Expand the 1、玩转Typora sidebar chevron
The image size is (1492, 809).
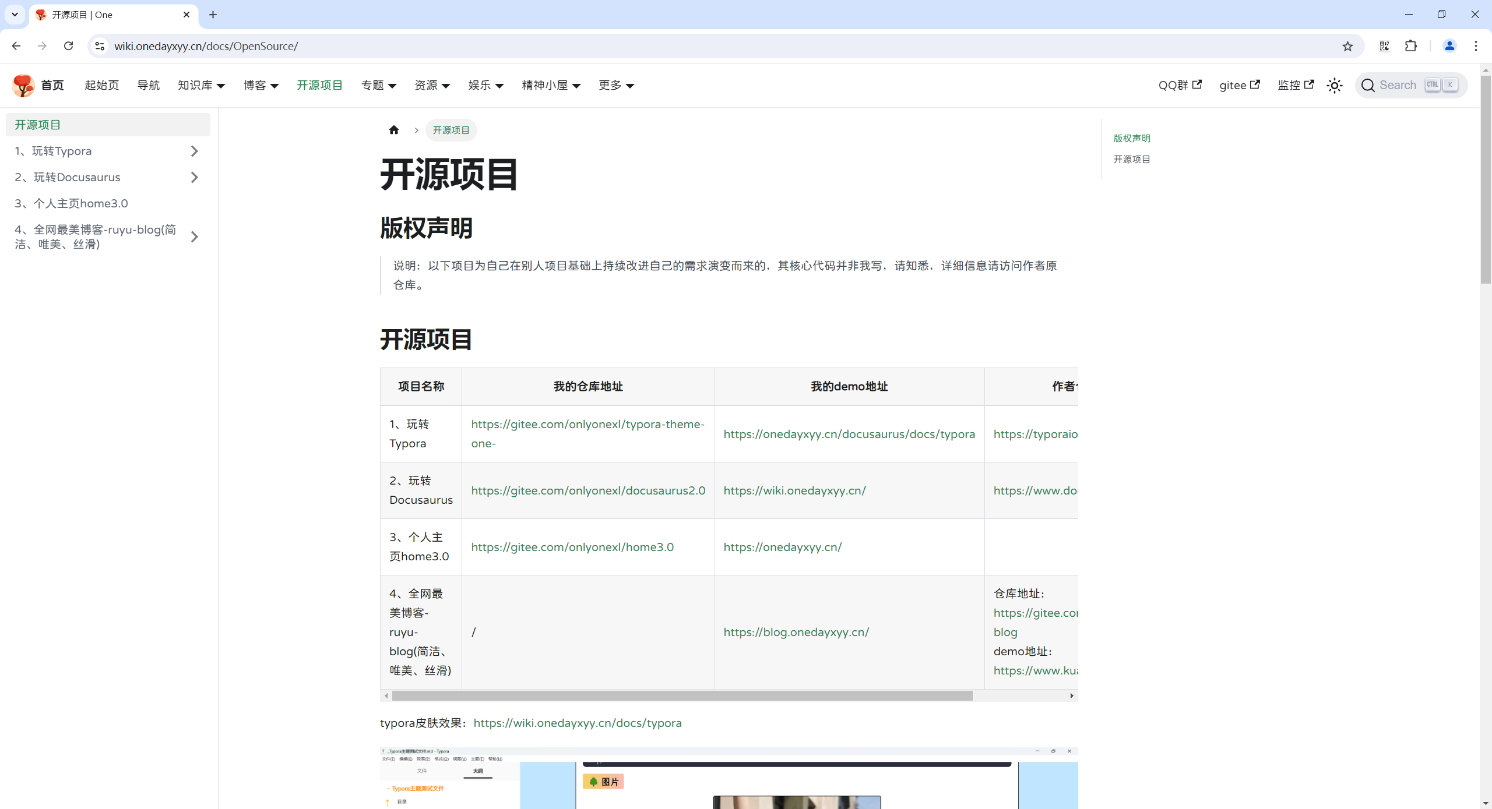195,151
